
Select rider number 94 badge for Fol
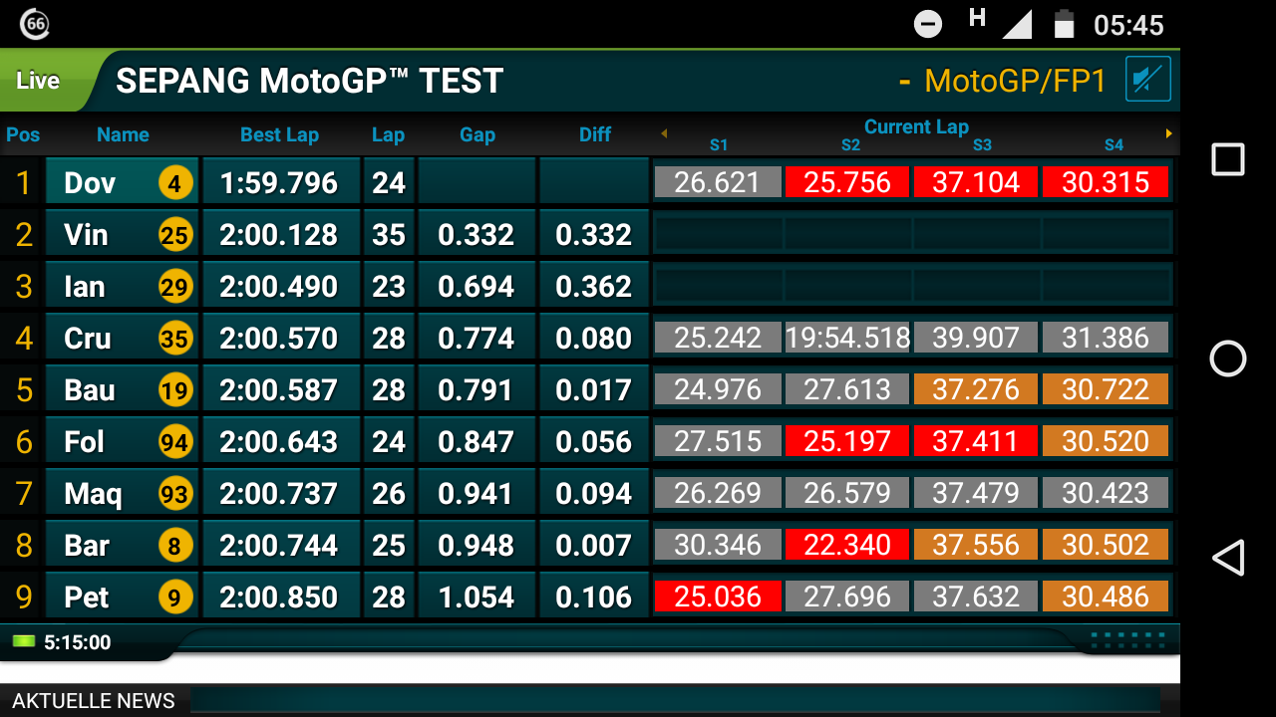[x=174, y=442]
